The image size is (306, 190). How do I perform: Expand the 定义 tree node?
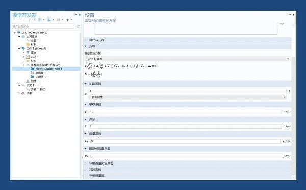tap(23, 52)
